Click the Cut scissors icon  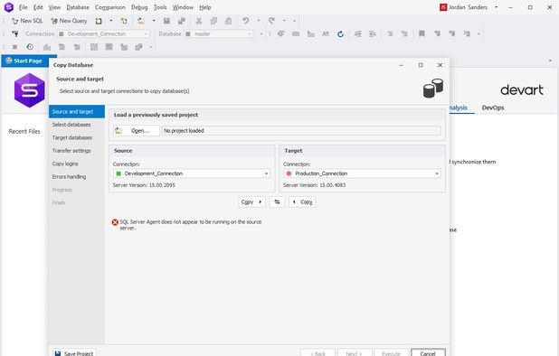[x=199, y=21]
